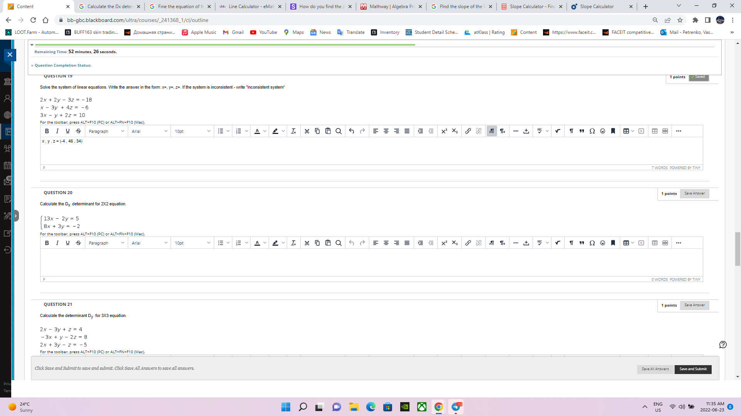This screenshot has height=416, width=741.
Task: Switch to the Mathway Algebra browser tab
Action: point(391,7)
